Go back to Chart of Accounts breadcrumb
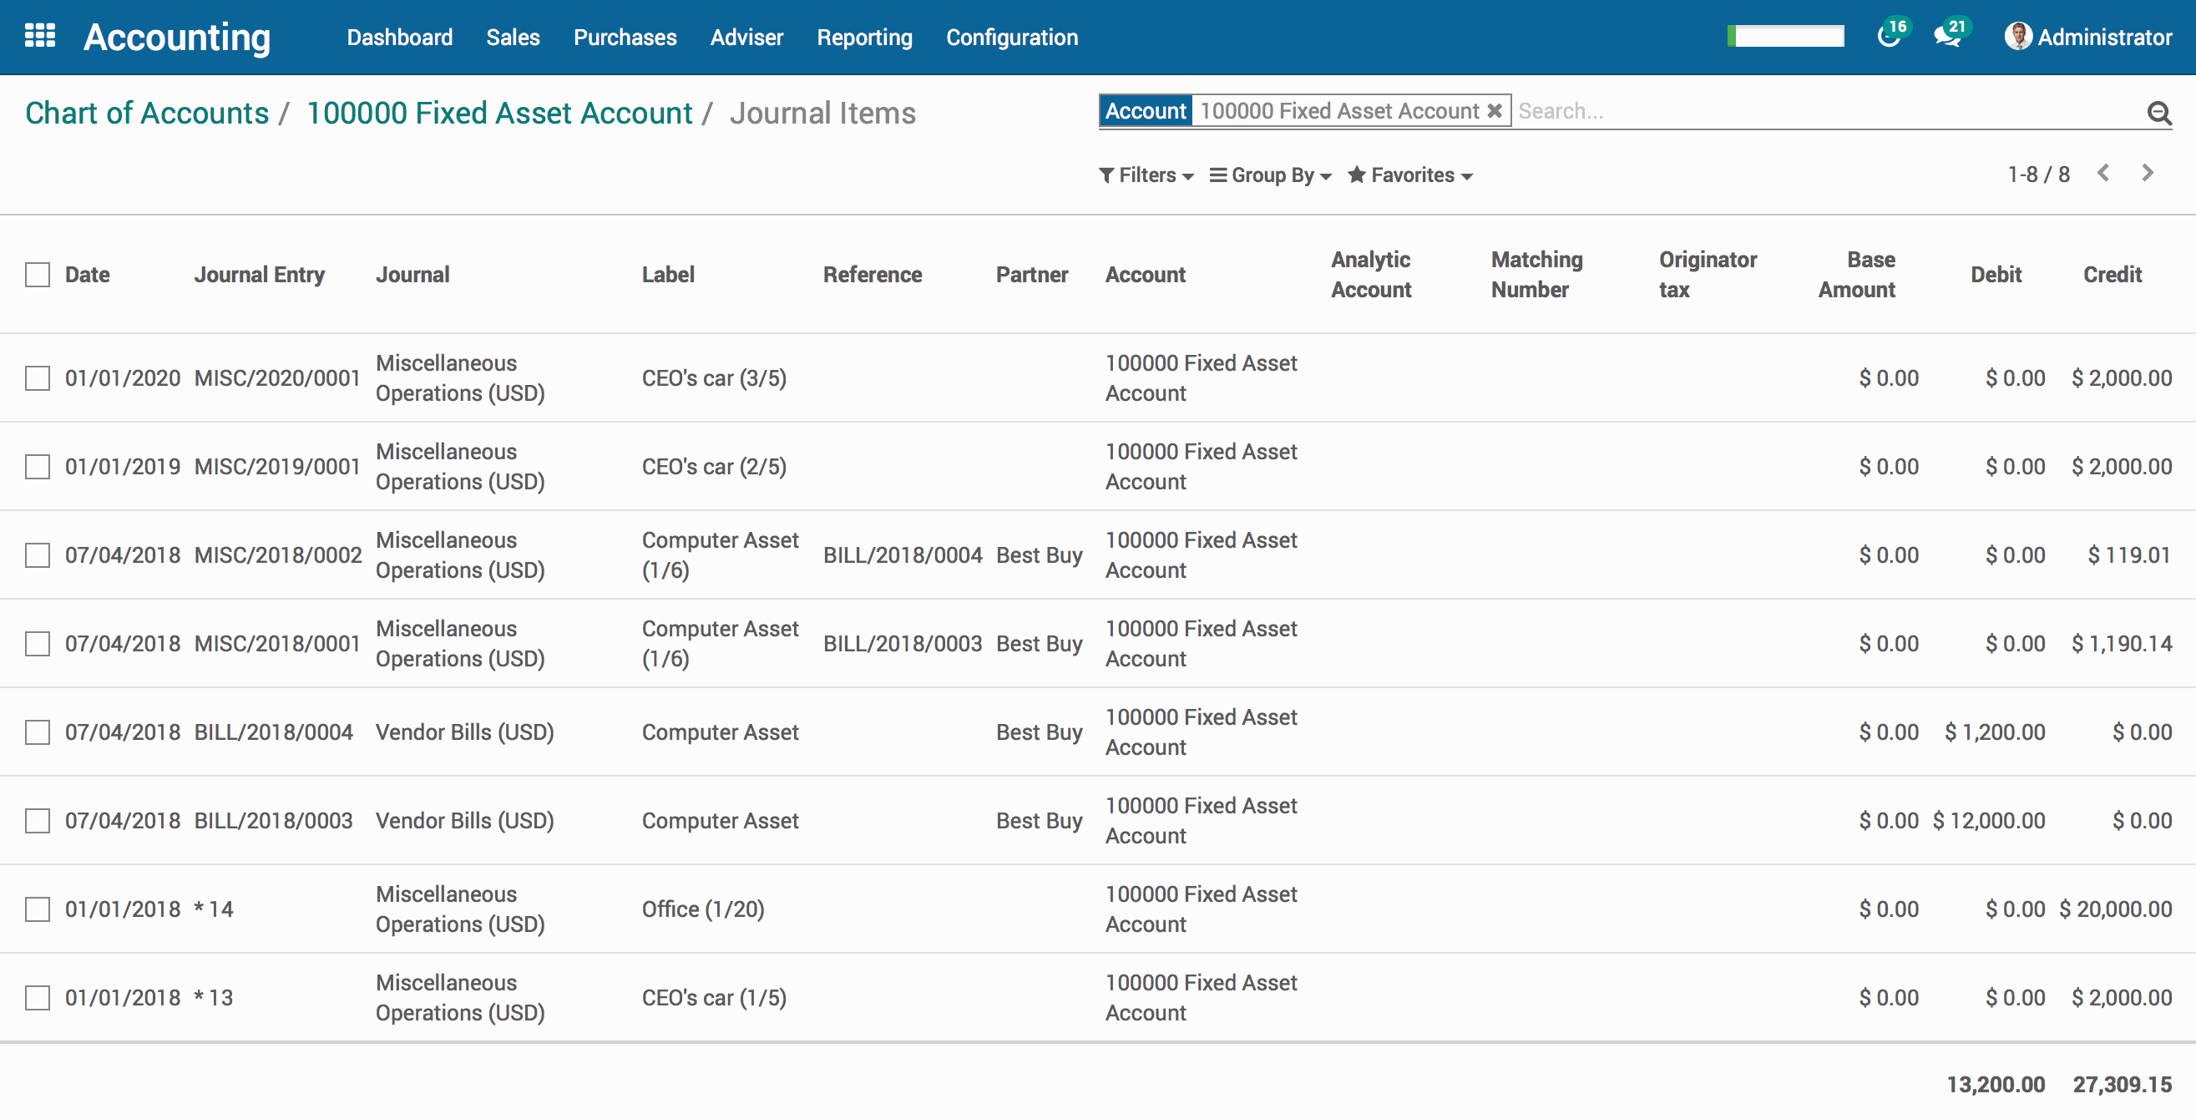 point(147,113)
